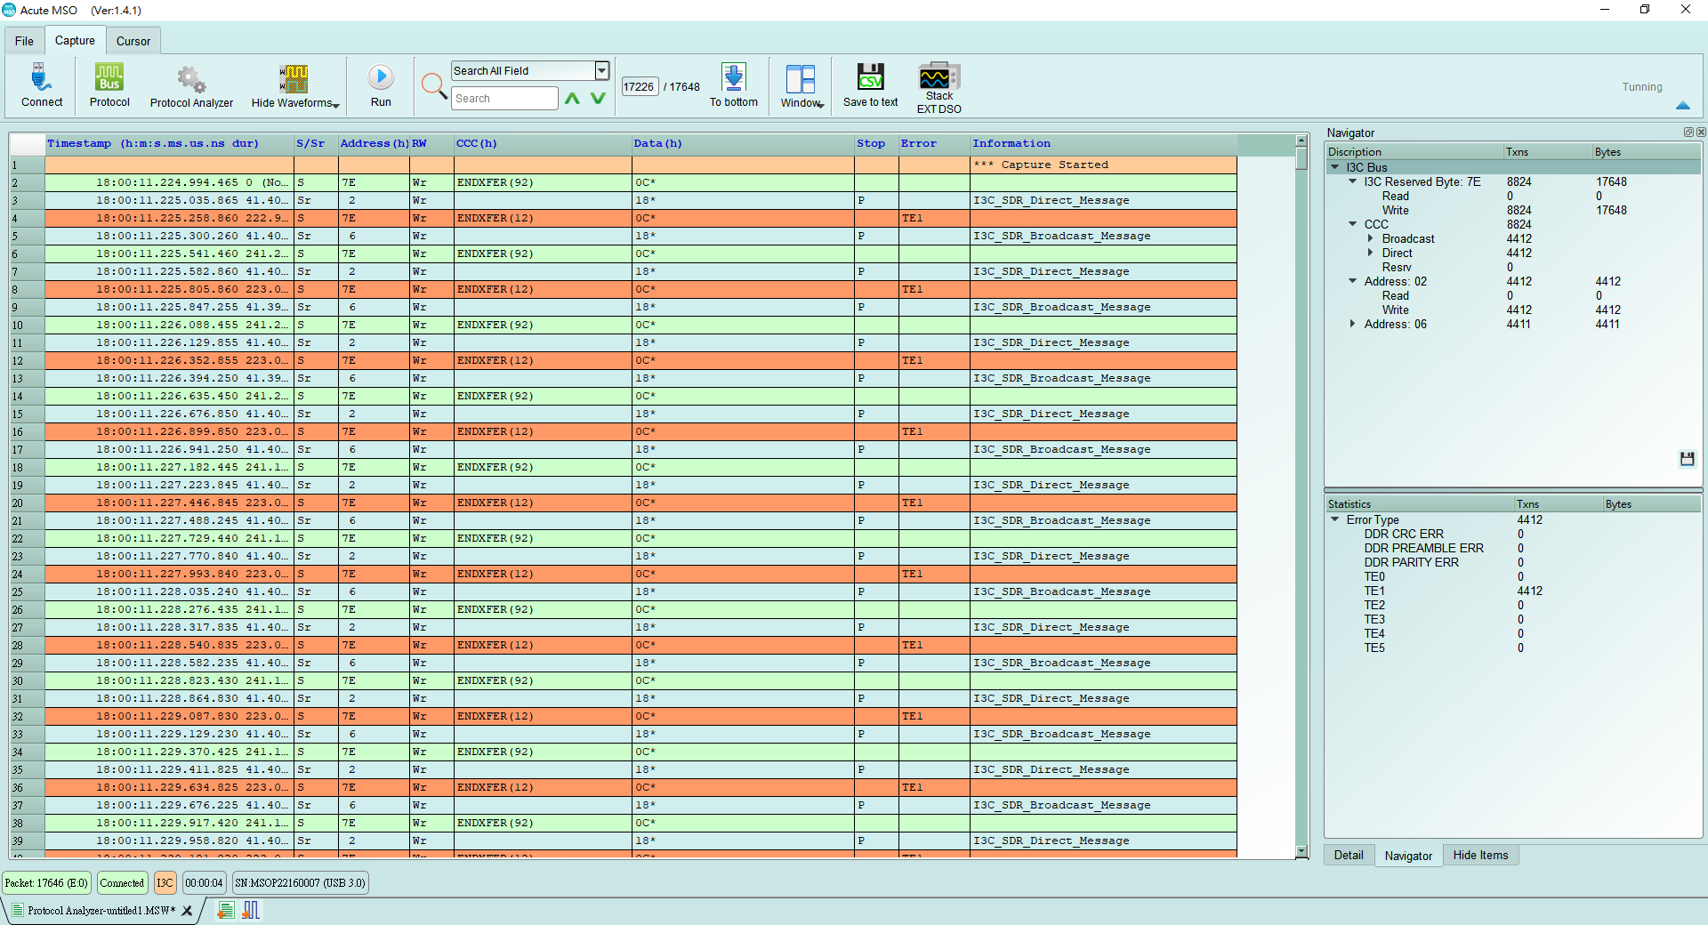1708x925 pixels.
Task: Click the Timestamp column header
Action: (170, 143)
